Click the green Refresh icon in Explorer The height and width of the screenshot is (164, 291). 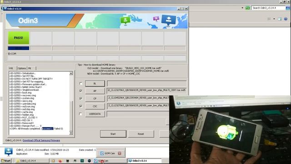(247, 8)
